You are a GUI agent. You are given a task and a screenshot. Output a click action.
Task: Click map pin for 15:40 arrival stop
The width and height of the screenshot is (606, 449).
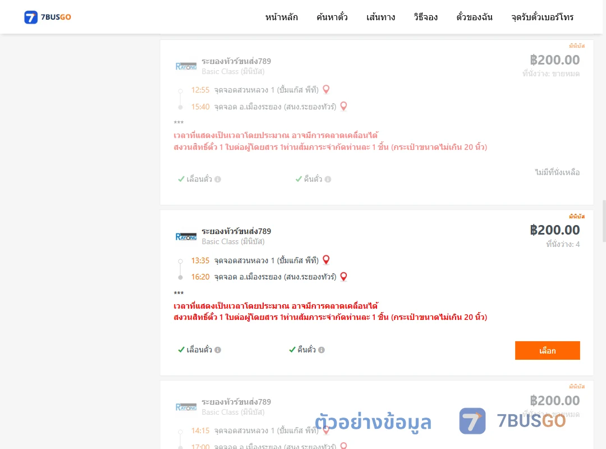point(343,106)
